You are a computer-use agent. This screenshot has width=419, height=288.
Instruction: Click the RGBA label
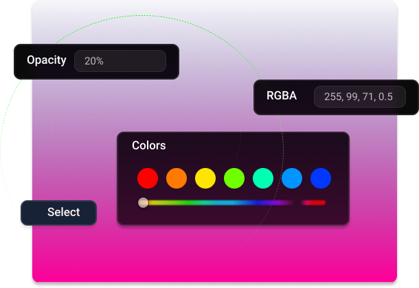(282, 97)
